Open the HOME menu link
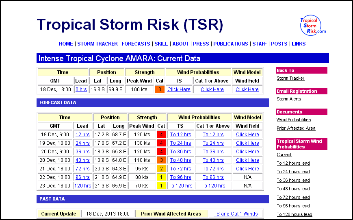Viewport: 353px width, 220px height. pyautogui.click(x=66, y=44)
